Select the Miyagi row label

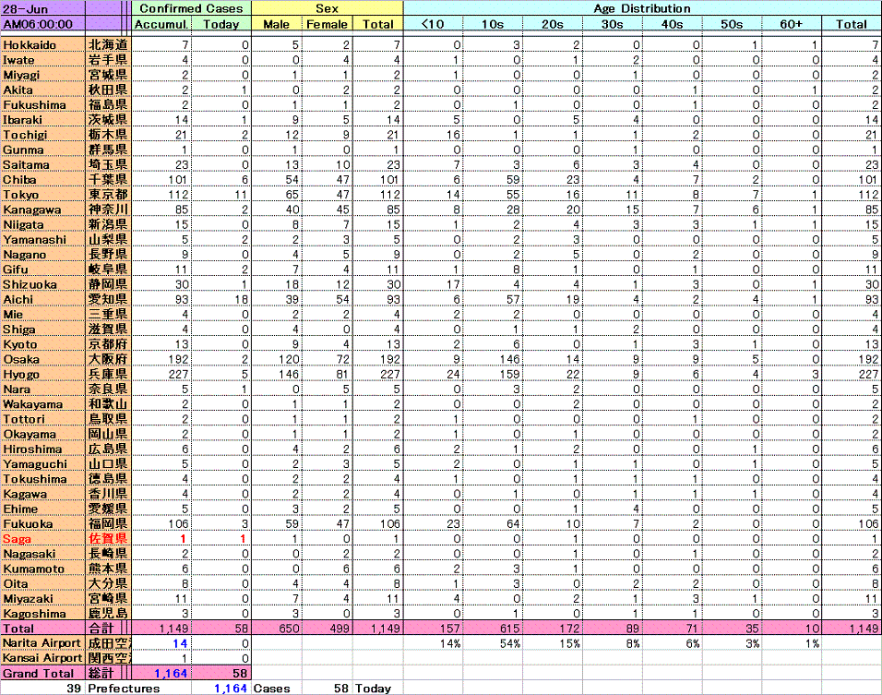click(x=42, y=75)
